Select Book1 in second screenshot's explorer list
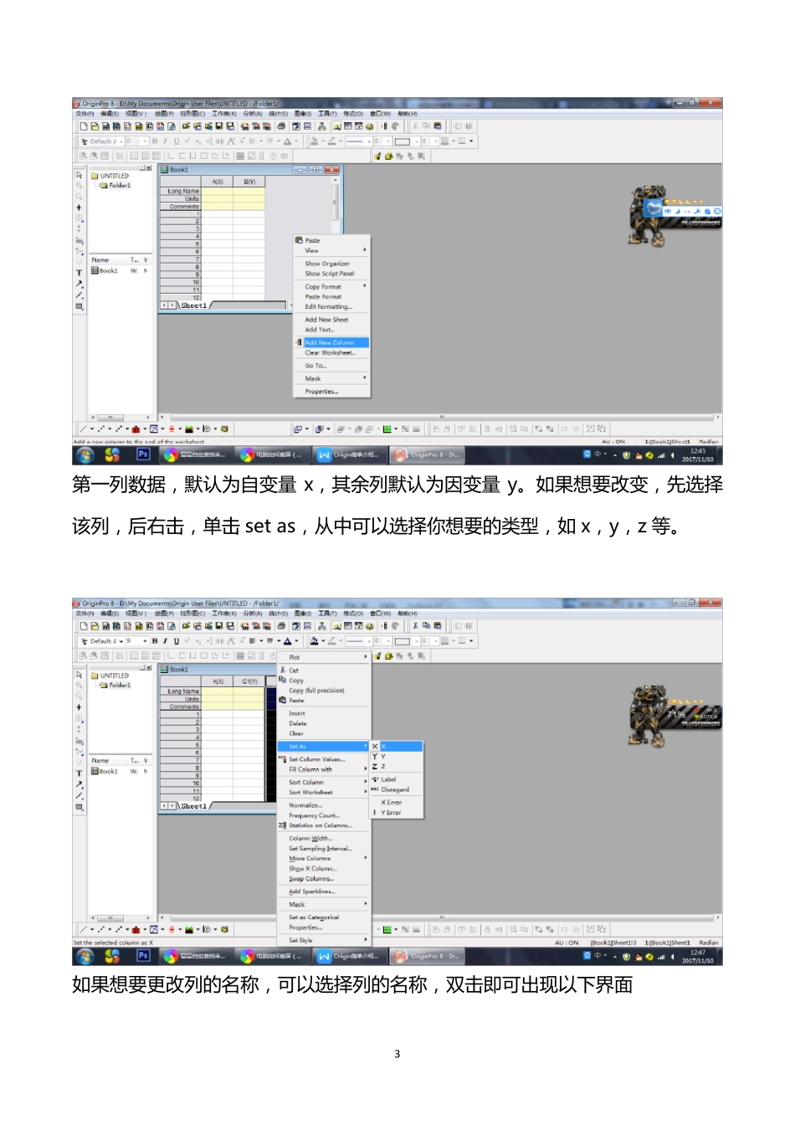Viewport: 795px width, 1125px height. coord(105,771)
